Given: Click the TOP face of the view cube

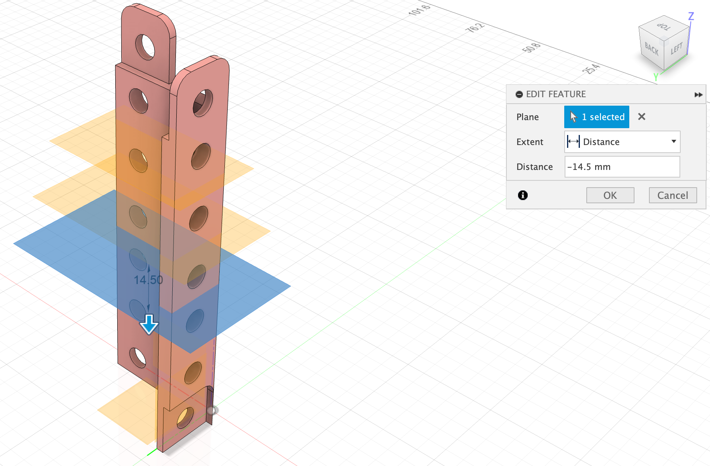Looking at the screenshot, I should (x=663, y=27).
